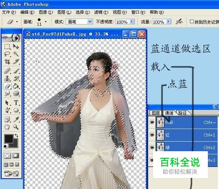Select the Crop tool
Viewport: 219px width, 189px height.
pyautogui.click(x=7, y=61)
